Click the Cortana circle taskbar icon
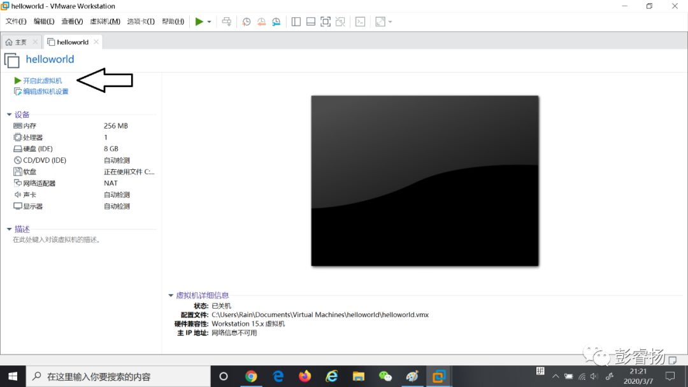This screenshot has height=387, width=688. pyautogui.click(x=224, y=376)
